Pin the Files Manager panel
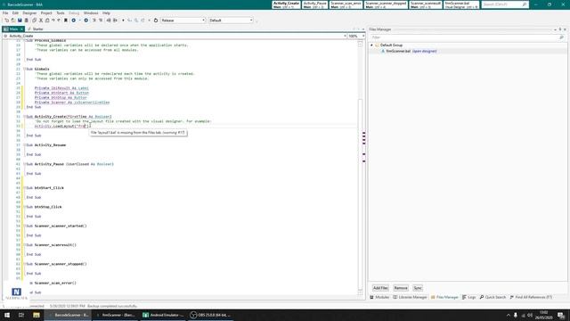 coord(560,29)
